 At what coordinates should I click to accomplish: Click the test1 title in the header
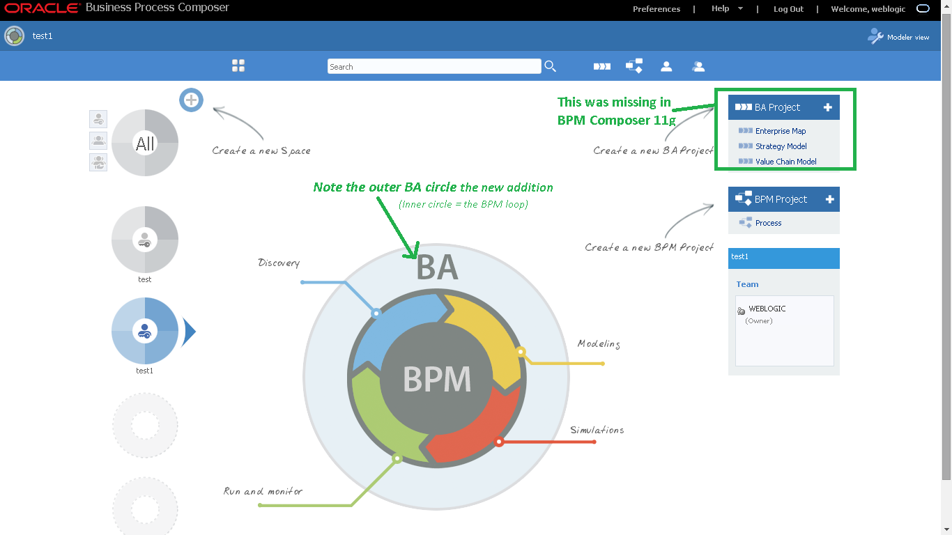click(43, 36)
